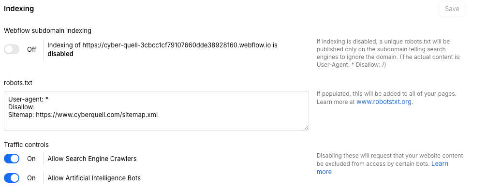Viewport: 487px width, 190px height.
Task: Click the Off label beside subdomain toggle
Action: pos(32,49)
